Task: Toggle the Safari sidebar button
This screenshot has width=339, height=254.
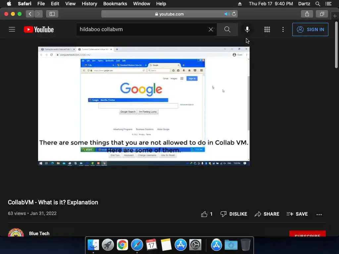Action: click(52, 14)
